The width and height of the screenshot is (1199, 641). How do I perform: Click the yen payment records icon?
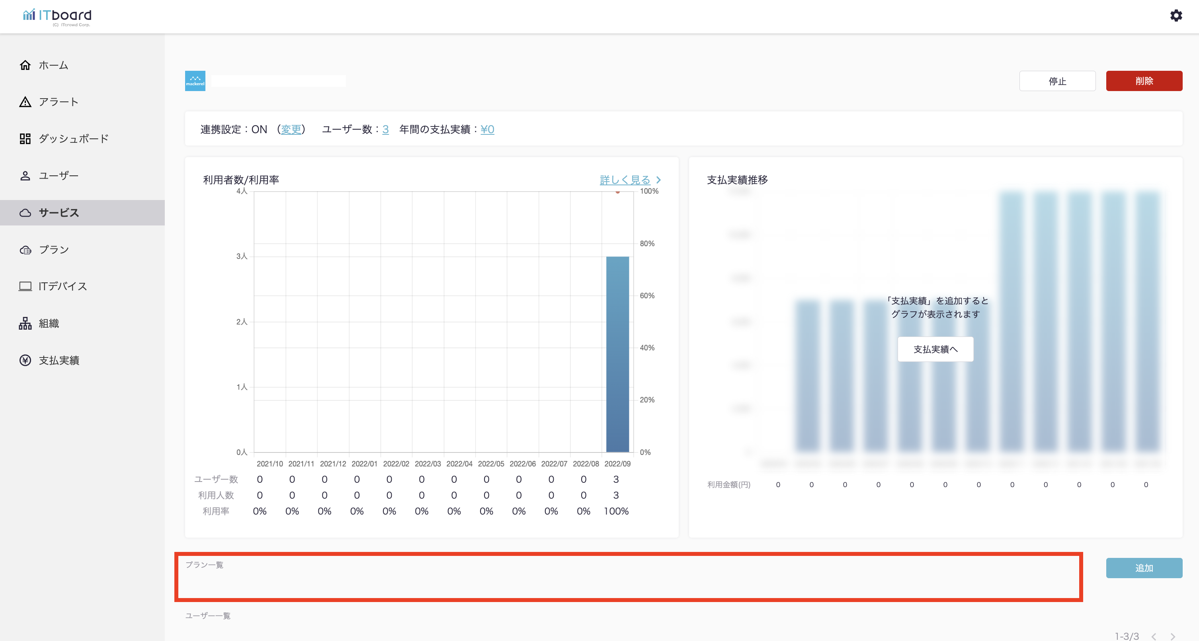(x=25, y=360)
